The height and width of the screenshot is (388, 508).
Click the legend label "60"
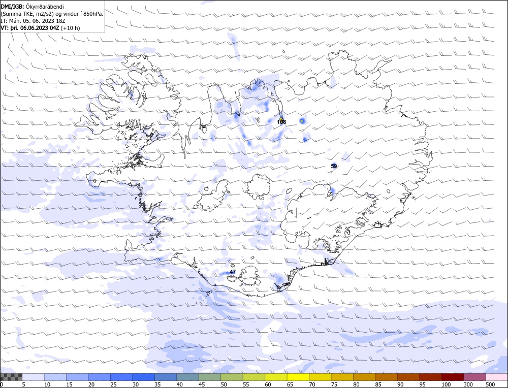(268, 384)
